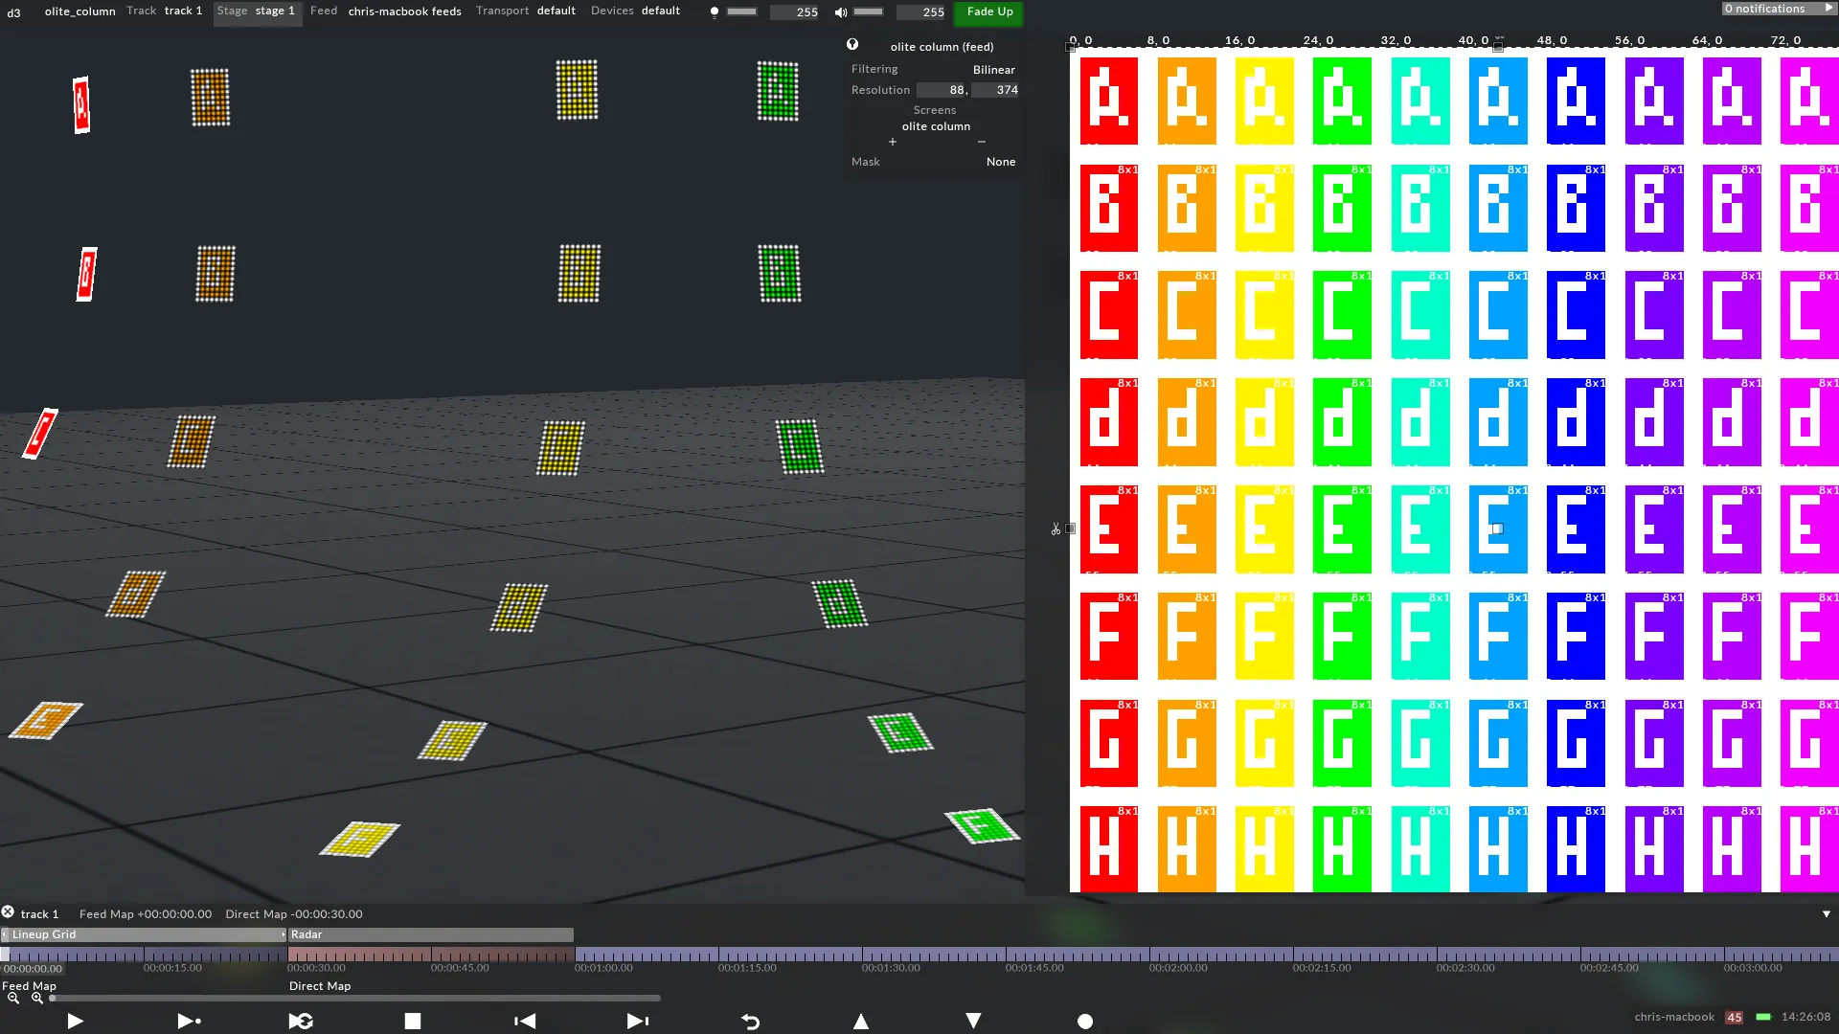Click the record circle icon
Screen dimensions: 1839x1034
point(1084,1022)
